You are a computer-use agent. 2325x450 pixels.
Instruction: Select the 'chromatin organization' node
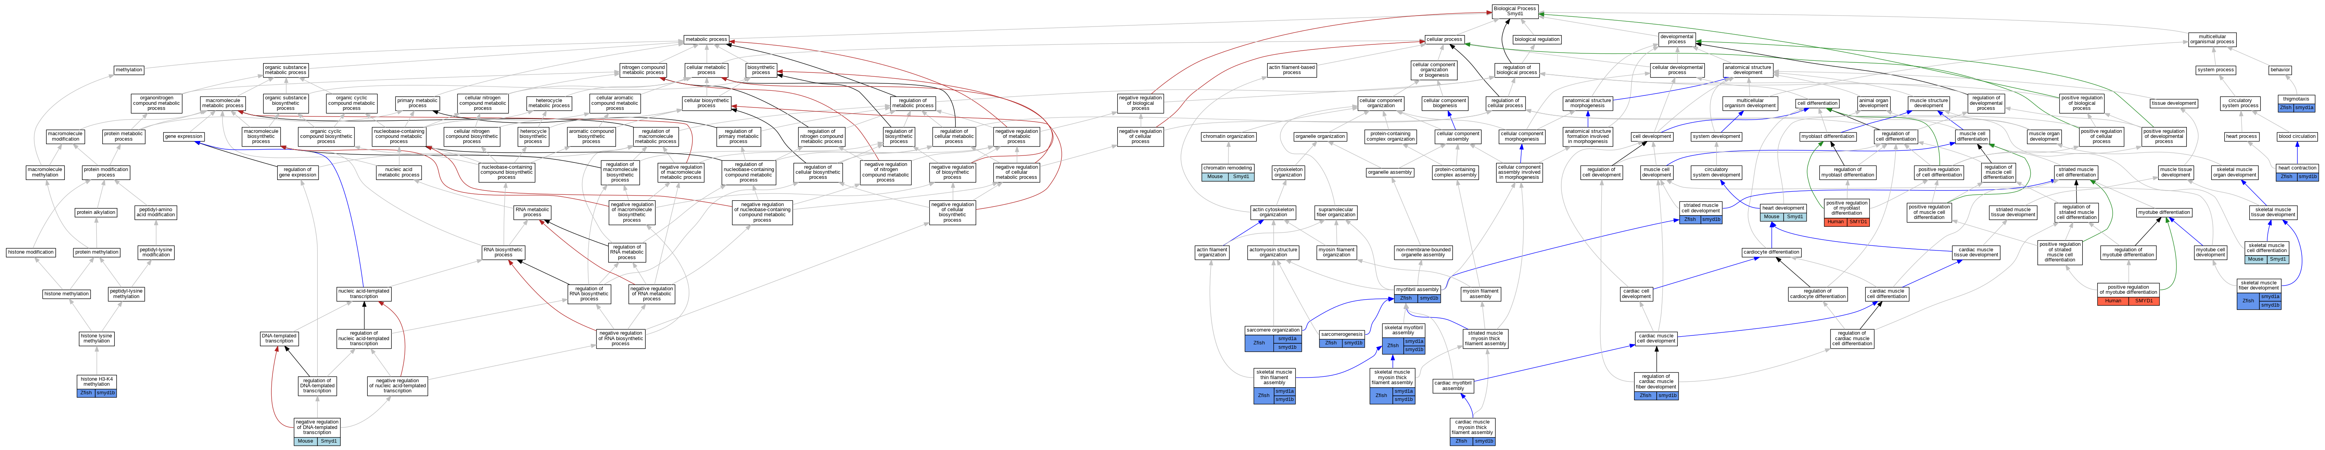tap(1228, 137)
